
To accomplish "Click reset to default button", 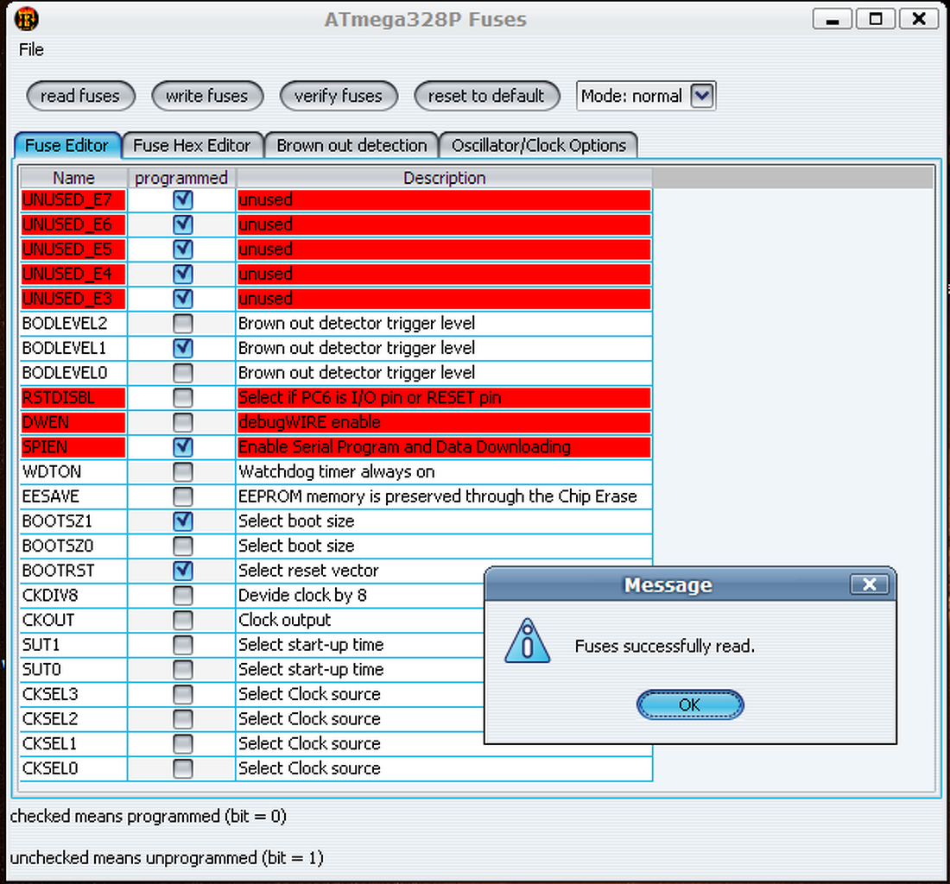I will 486,96.
